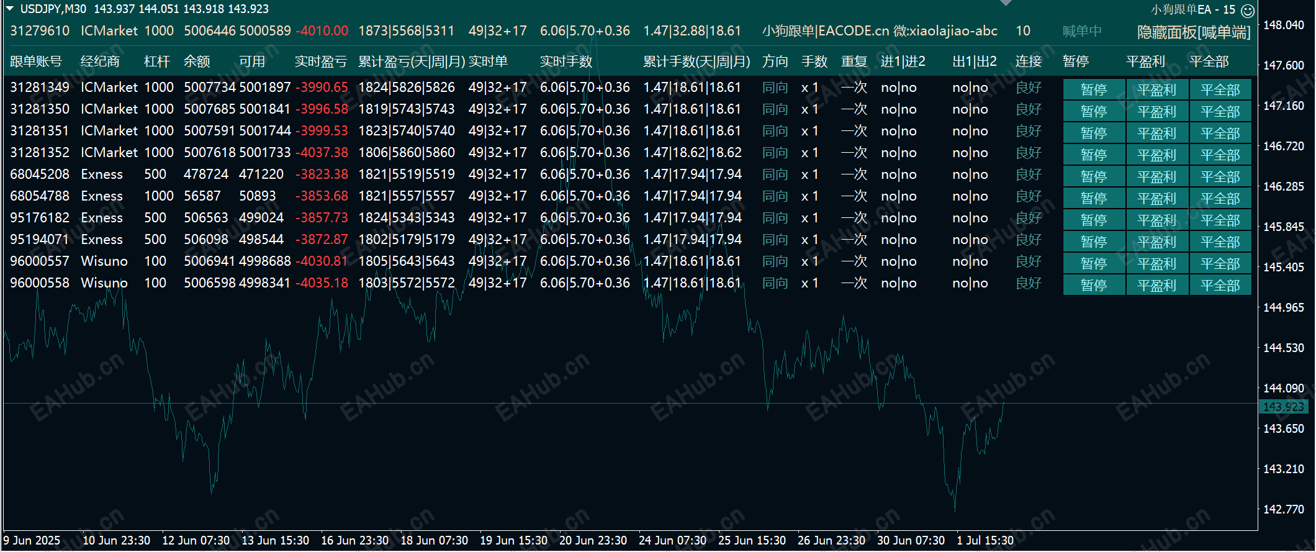Toggle 同向 direction for account 68045208

point(775,174)
